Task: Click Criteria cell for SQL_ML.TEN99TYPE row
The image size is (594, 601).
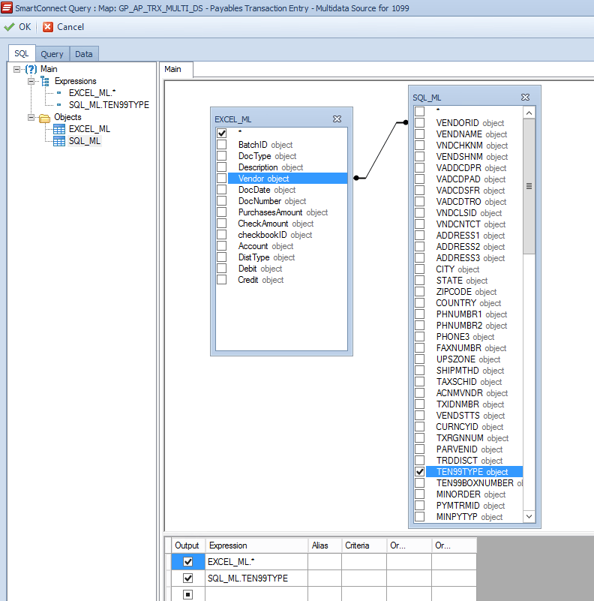Action: 364,578
